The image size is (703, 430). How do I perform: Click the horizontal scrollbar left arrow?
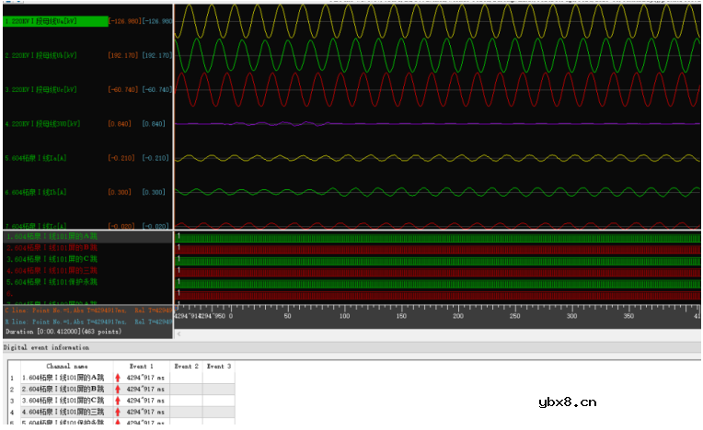pos(179,334)
